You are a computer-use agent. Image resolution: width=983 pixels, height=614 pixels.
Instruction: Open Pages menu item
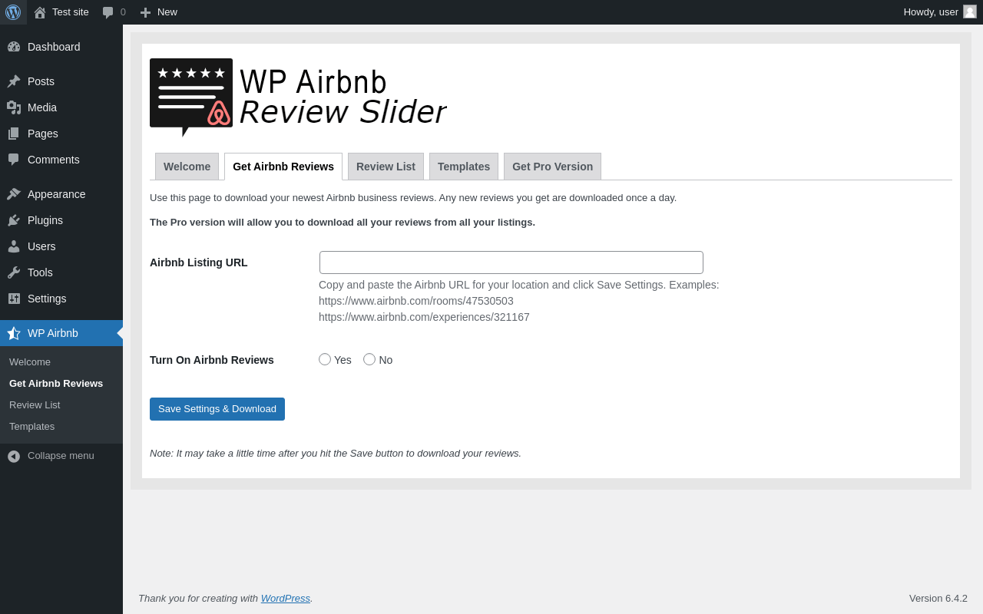point(43,134)
